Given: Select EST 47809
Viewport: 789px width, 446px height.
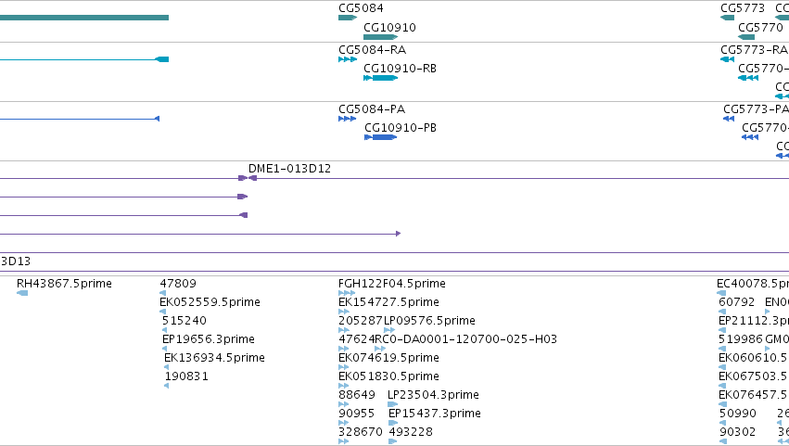Looking at the screenshot, I should (x=178, y=284).
